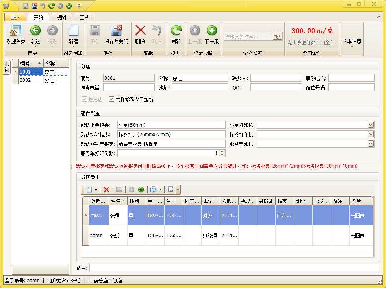Click green down-arrow icon in quick access toolbar

pos(69,6)
